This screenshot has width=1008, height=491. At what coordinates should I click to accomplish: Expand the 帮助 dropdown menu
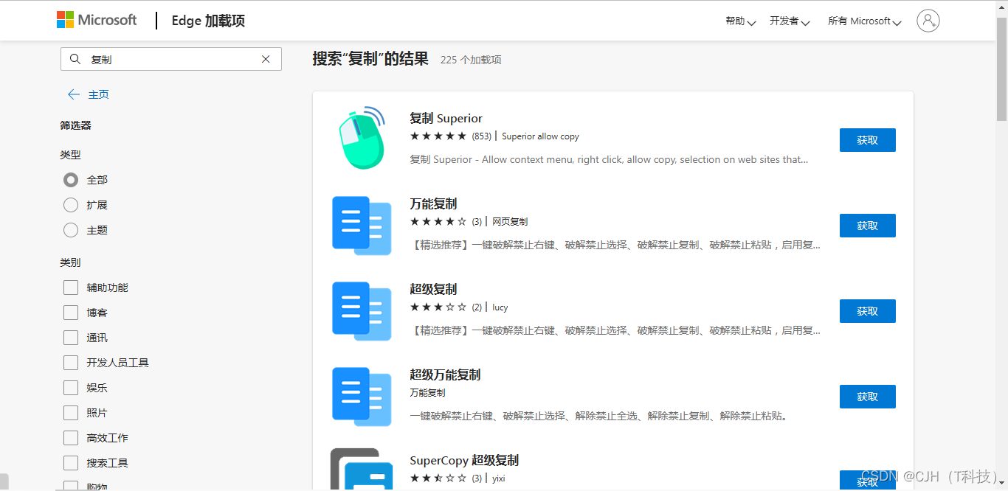click(740, 21)
